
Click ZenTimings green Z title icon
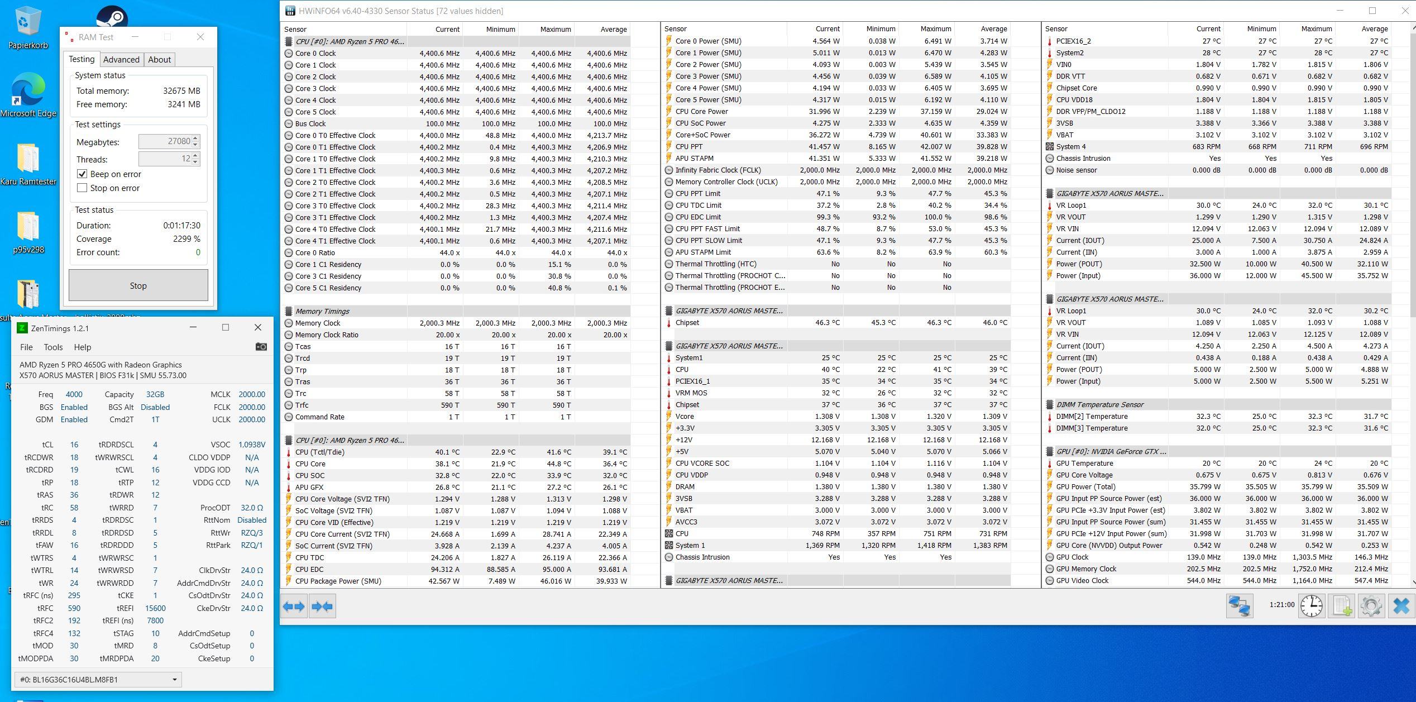(x=22, y=328)
